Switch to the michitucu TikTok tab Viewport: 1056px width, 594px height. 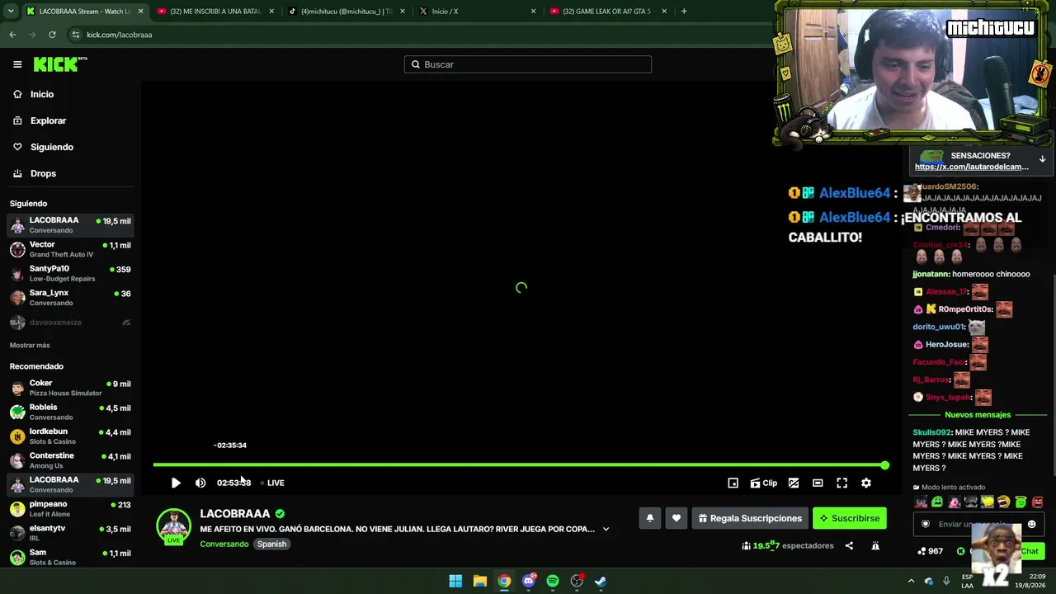(346, 12)
